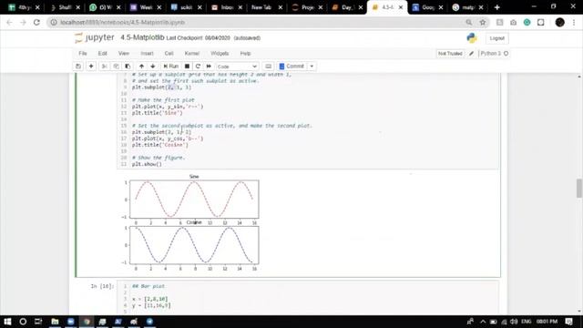Click the pencil edit icon near Not Trusted
This screenshot has width=583, height=328.
(x=472, y=54)
